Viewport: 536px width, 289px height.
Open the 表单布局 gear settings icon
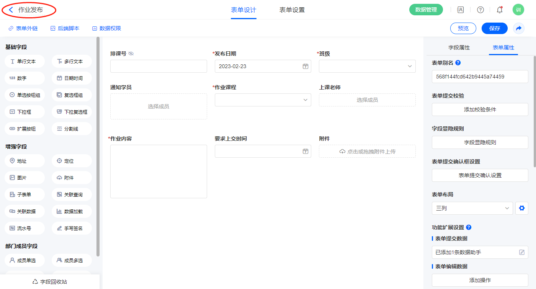pos(521,208)
